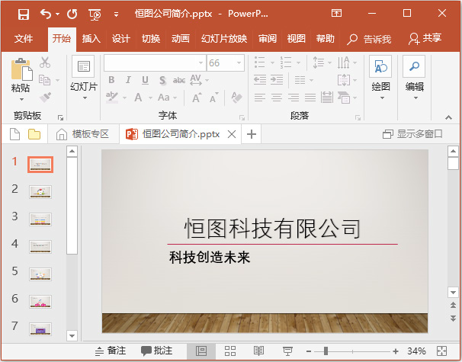Viewport: 462px width, 362px height.
Task: Click the Paste clipboard icon
Action: (21, 69)
